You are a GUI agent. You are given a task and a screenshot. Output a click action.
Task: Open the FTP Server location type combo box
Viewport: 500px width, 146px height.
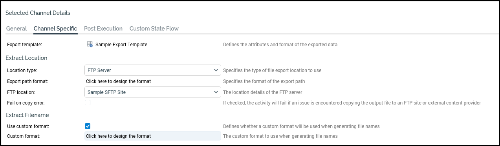152,70
